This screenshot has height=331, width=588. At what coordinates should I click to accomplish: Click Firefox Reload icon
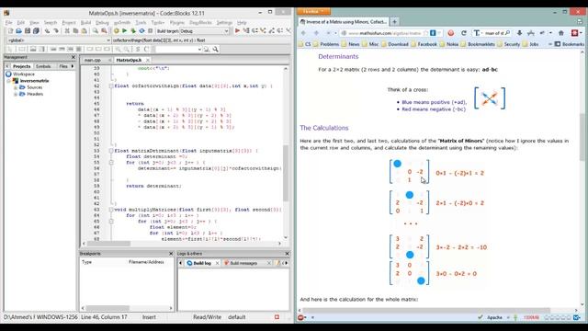pos(464,33)
